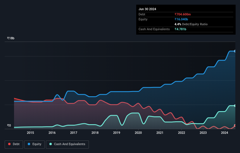Screen dimensions: 240x153
Task: Click the 4.4% Debt/Equity Ratio text
Action: coord(191,24)
